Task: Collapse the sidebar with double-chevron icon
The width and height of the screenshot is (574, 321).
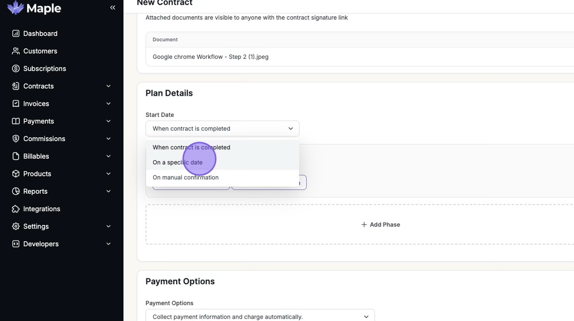Action: coord(112,8)
